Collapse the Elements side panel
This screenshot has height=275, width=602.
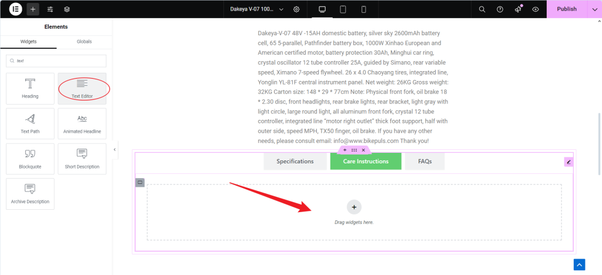click(115, 150)
